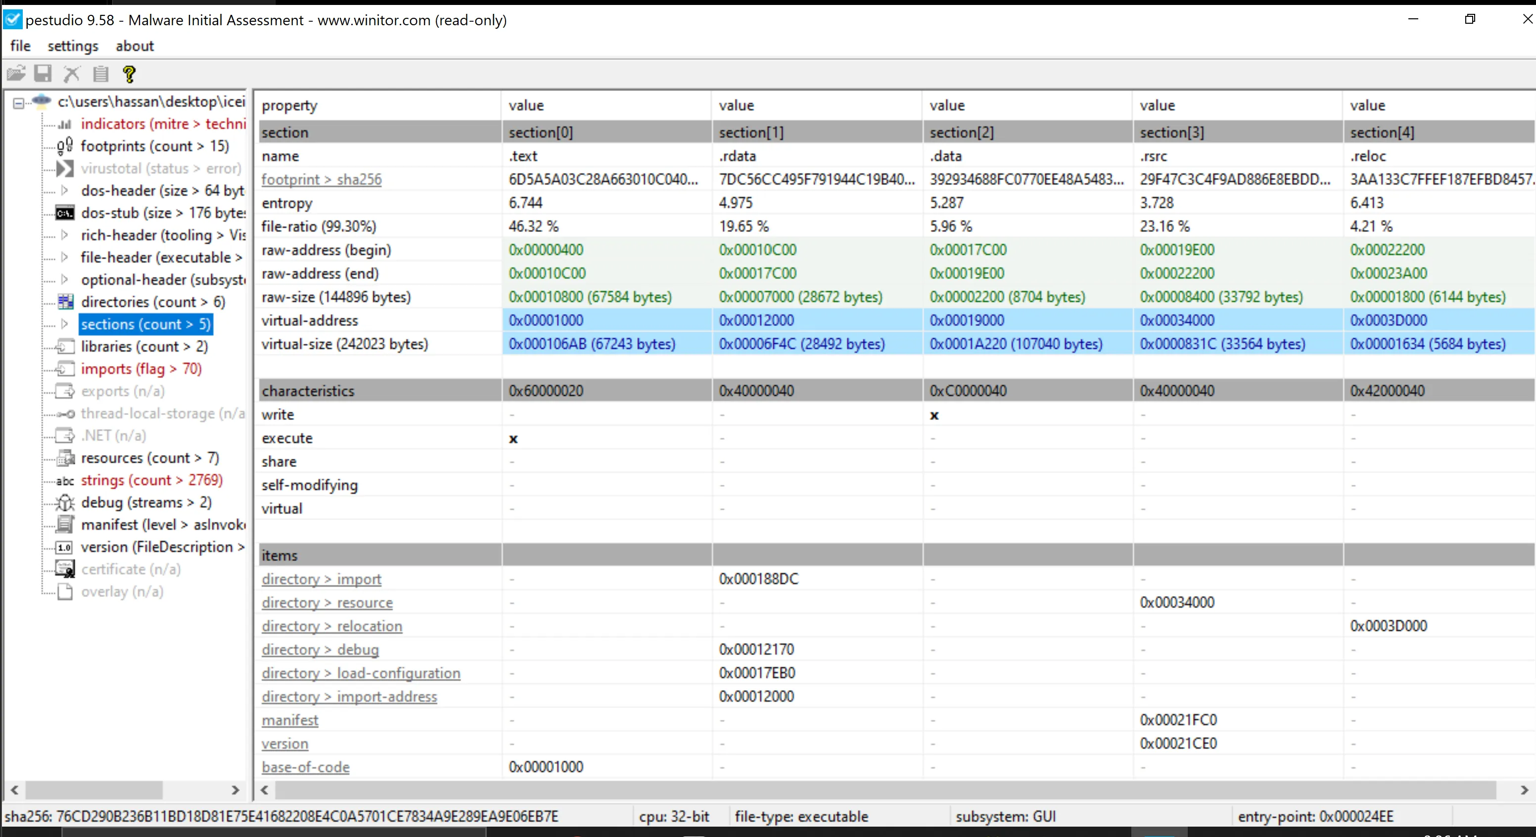
Task: Copy with the clipboard toolbar icon
Action: click(100, 73)
